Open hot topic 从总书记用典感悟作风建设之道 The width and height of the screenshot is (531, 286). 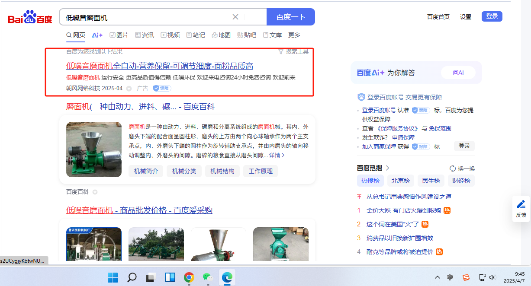click(x=409, y=197)
